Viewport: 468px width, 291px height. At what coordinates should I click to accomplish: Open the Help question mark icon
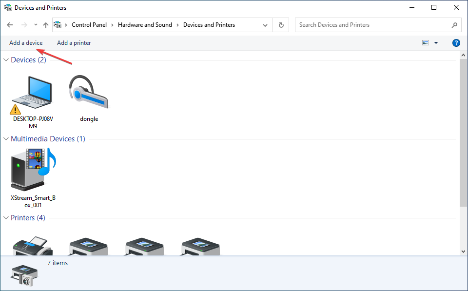click(456, 43)
